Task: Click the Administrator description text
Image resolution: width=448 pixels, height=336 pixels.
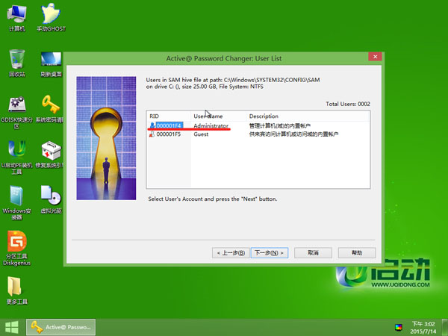Action: (280, 125)
